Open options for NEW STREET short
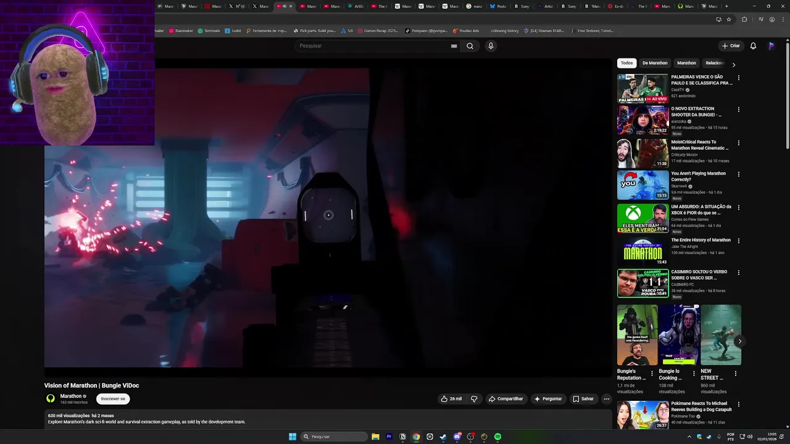The width and height of the screenshot is (790, 444). (x=735, y=374)
